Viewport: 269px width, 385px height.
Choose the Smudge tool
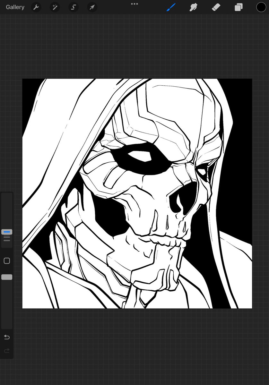(x=194, y=7)
